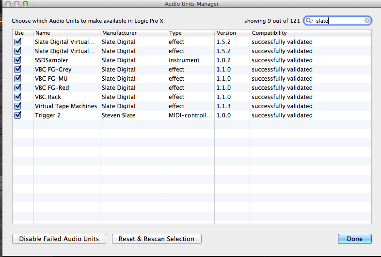Clear the slate search text

367,21
